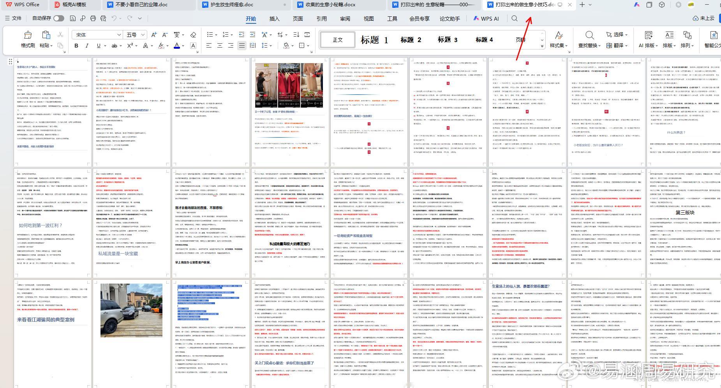Decrease font size with A- icon
721x388 pixels.
pyautogui.click(x=165, y=35)
